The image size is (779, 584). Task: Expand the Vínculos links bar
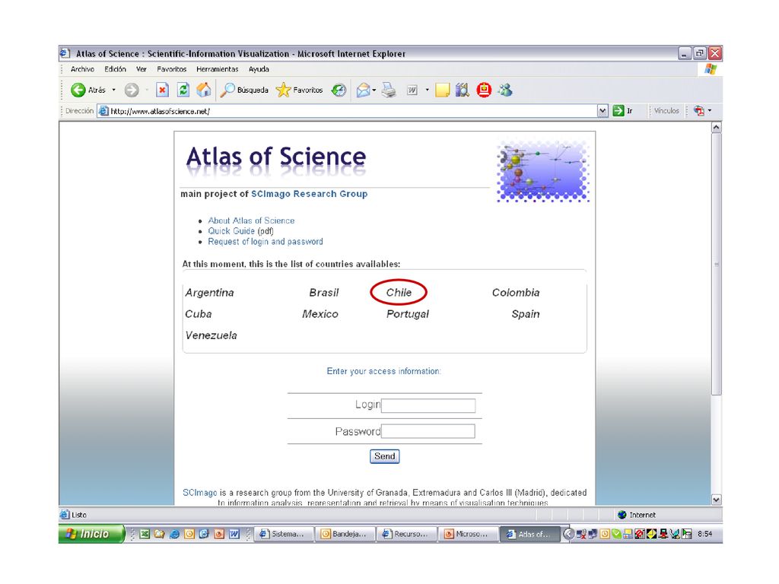point(666,111)
